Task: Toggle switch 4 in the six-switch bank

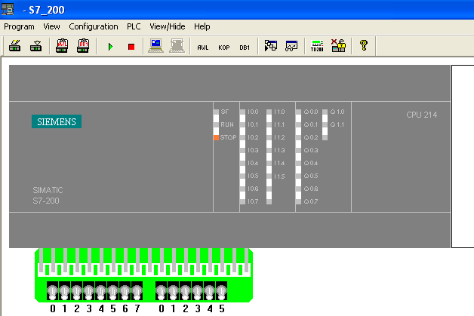Action: 210,291
